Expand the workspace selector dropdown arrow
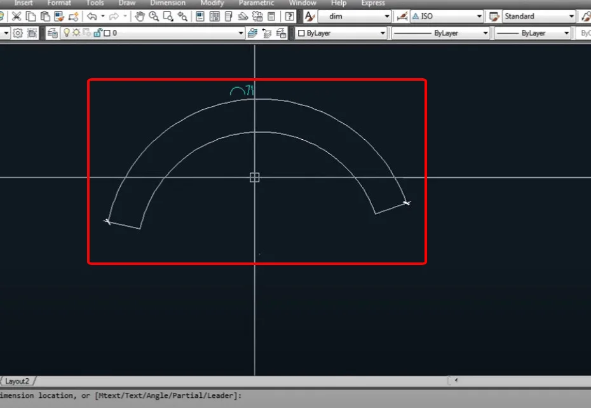 [x=6, y=33]
